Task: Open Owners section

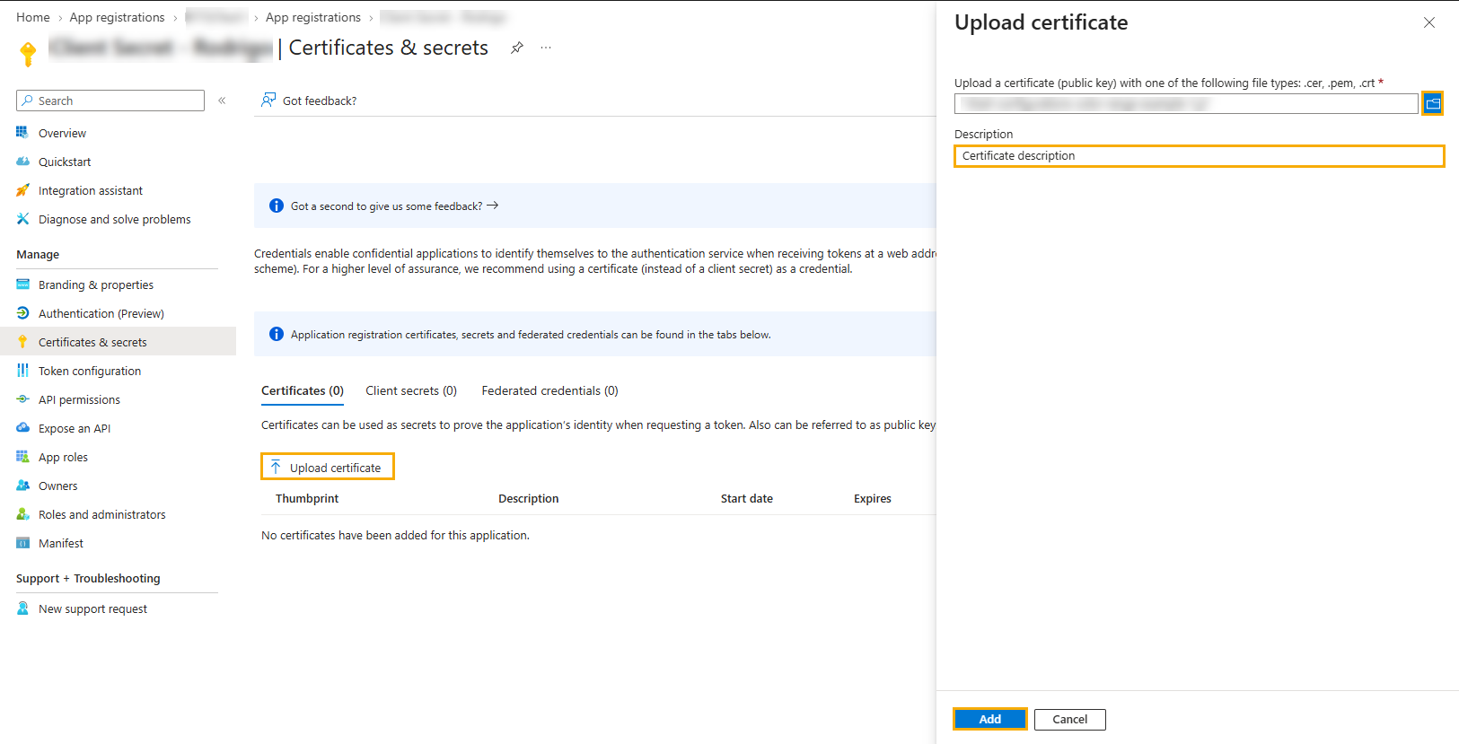Action: pos(57,486)
